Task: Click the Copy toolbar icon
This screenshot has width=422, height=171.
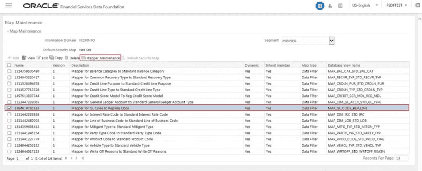Action: pyautogui.click(x=52, y=57)
